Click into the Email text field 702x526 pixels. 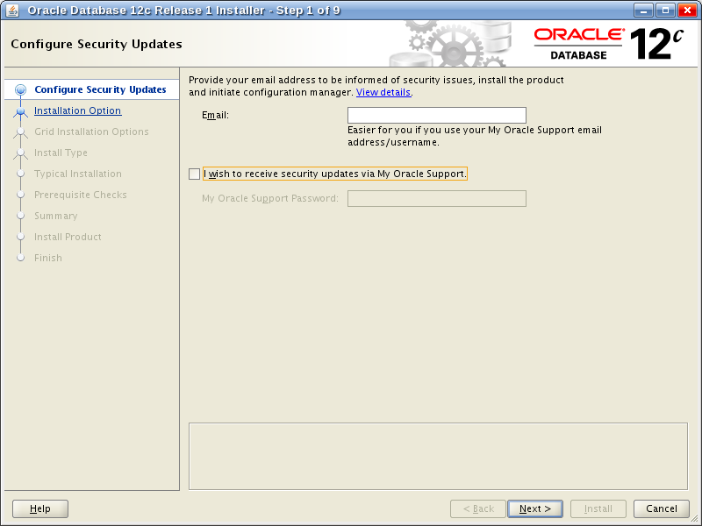point(436,116)
